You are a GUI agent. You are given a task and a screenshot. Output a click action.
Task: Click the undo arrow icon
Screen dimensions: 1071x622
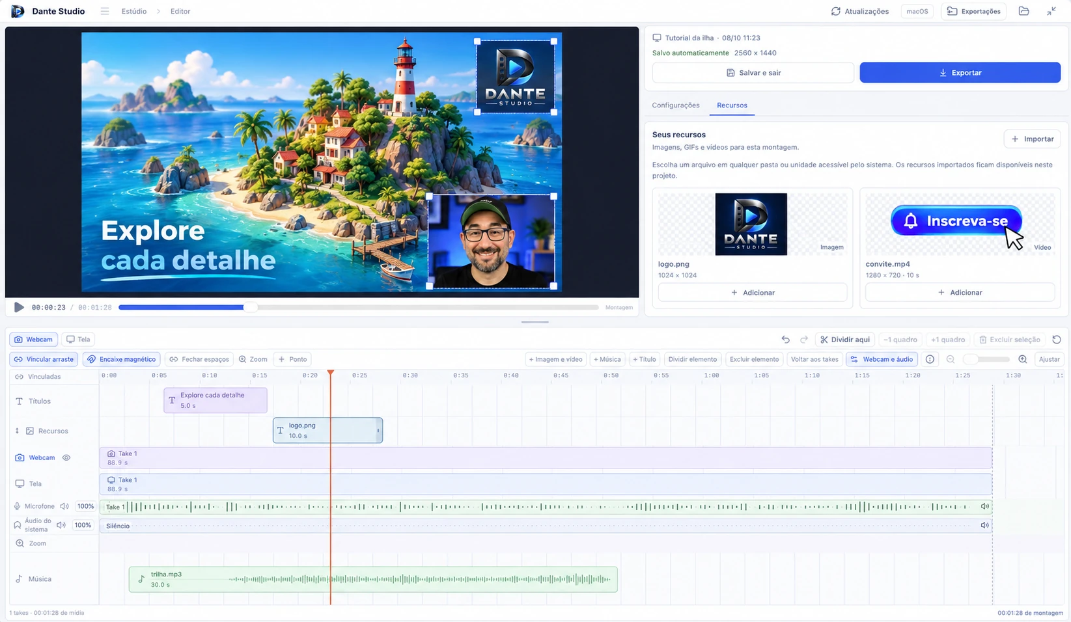tap(786, 340)
